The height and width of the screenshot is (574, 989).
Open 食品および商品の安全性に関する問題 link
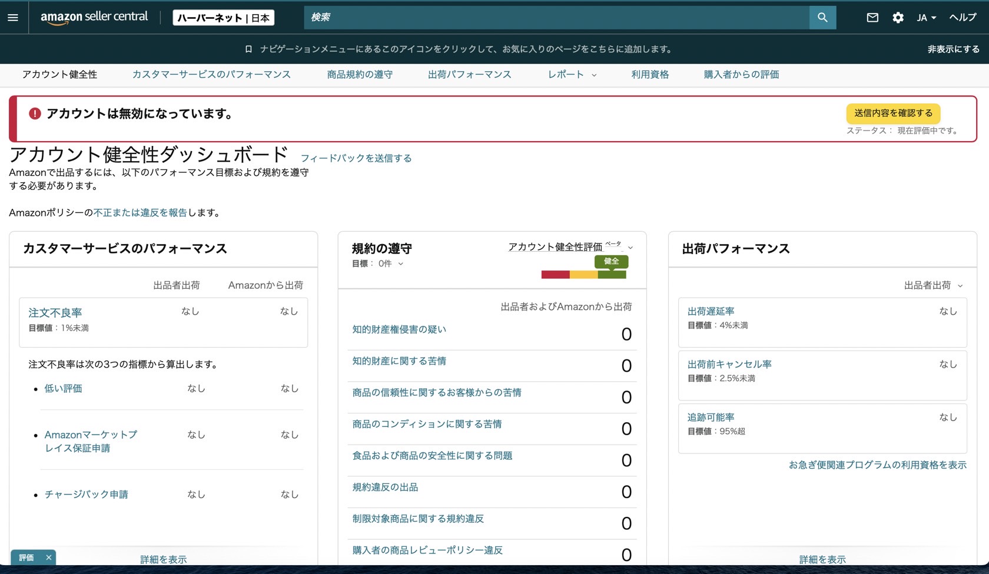pos(432,456)
